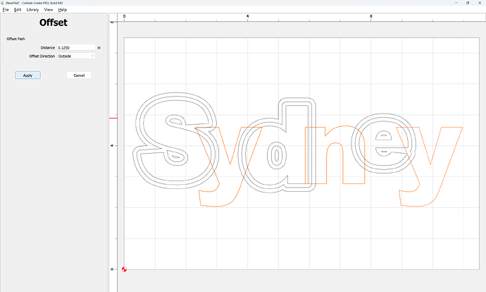This screenshot has height=292, width=486.
Task: Click the 4 mark on the top ruler
Action: click(x=247, y=16)
